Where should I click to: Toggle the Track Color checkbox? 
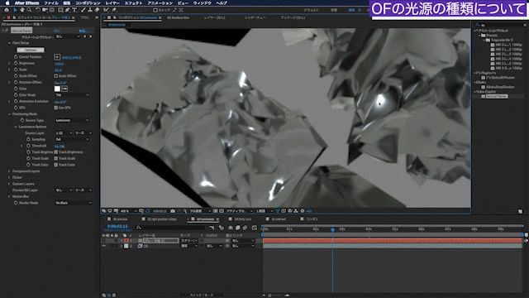[56, 165]
